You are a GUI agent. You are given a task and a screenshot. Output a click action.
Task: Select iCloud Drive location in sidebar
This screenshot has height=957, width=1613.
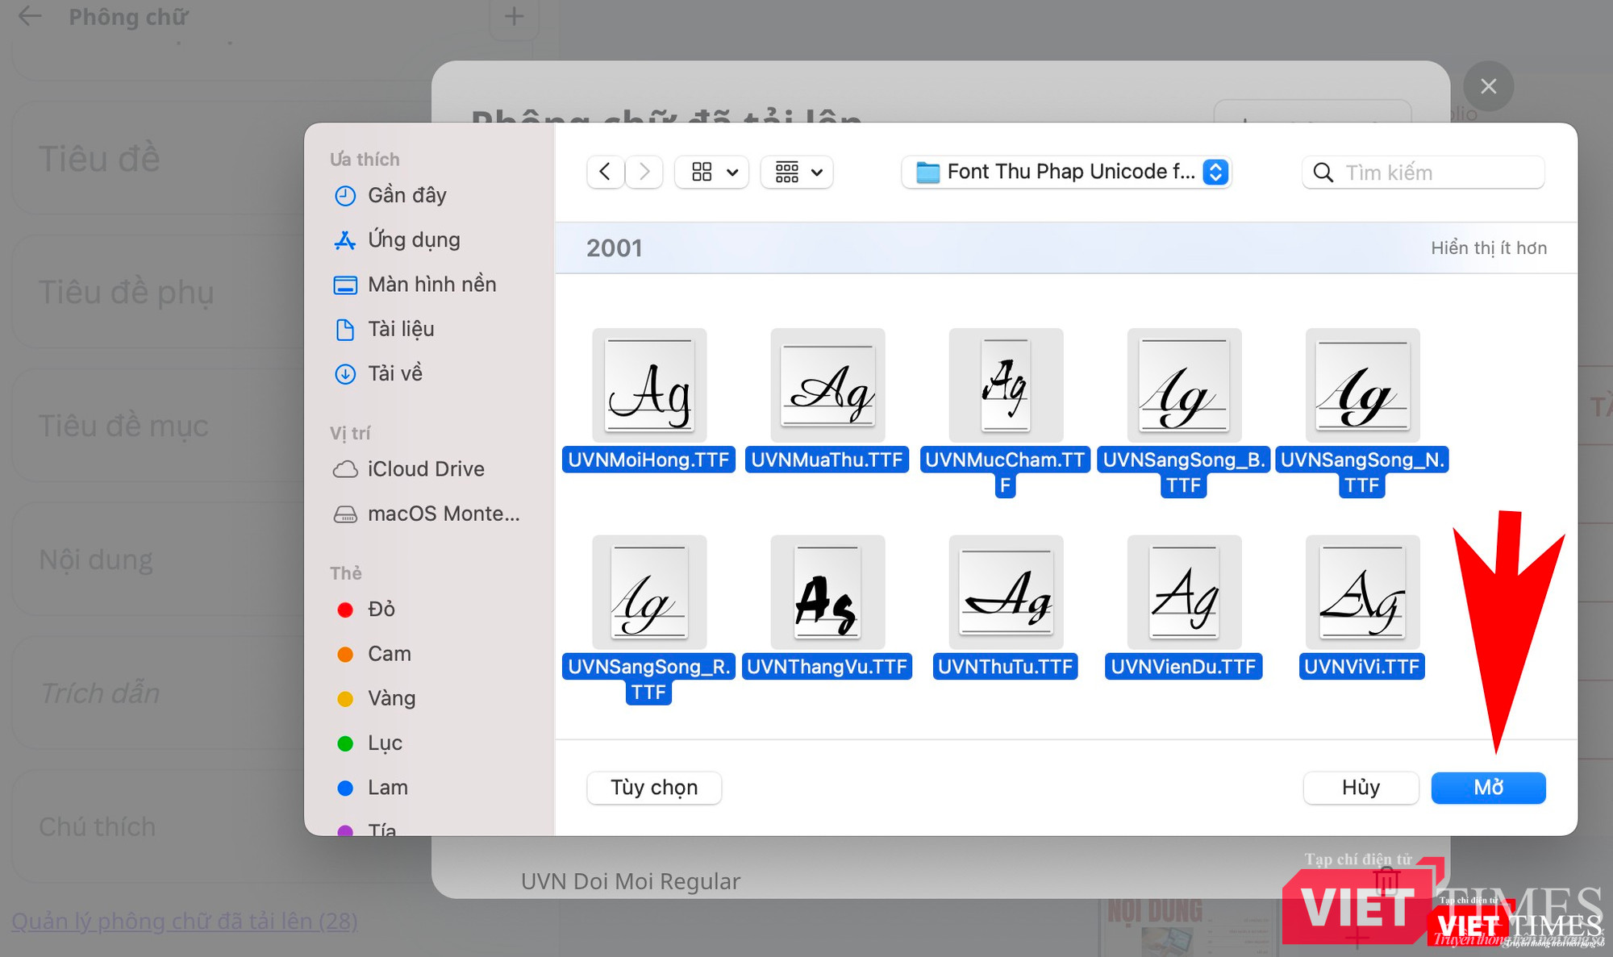tap(425, 469)
